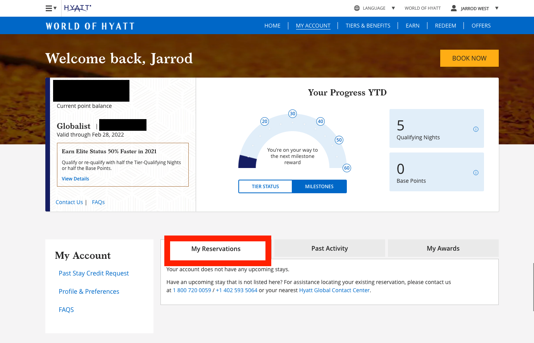
Task: Click the 5 Qualifying Nights card
Action: pos(437,128)
